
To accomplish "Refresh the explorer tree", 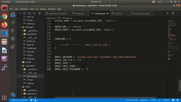I will pos(34,13).
